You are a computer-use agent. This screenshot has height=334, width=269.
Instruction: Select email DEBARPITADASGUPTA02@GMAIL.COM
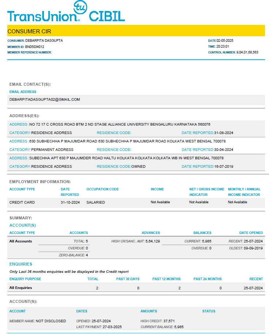[x=45, y=100]
